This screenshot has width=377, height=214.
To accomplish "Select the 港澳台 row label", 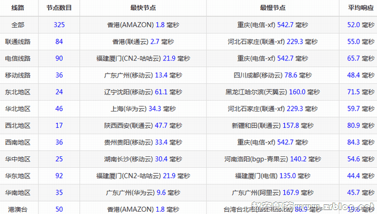I will point(18,209).
